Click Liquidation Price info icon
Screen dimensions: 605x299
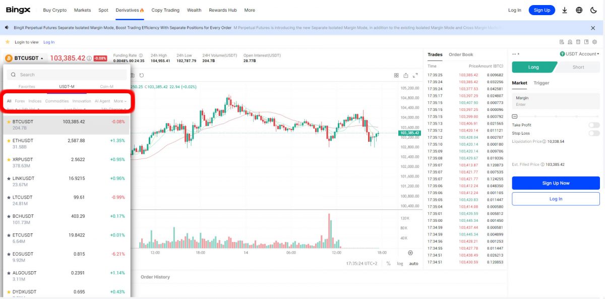[x=544, y=142]
